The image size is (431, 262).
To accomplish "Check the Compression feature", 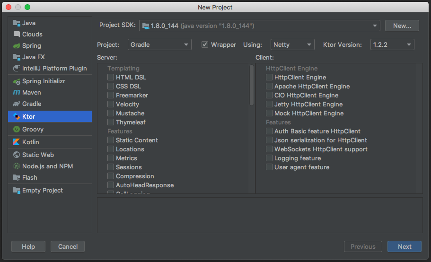I will [111, 176].
